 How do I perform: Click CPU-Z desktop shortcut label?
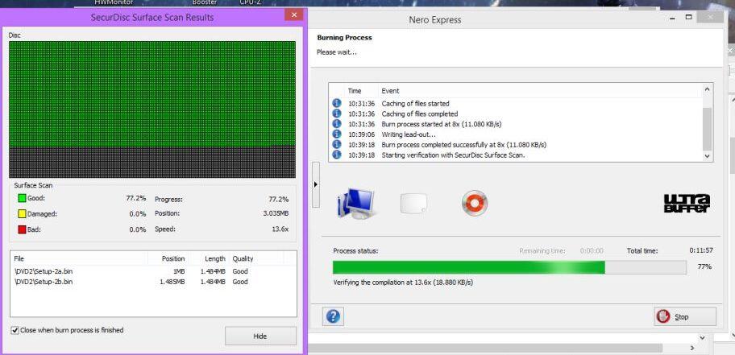pos(251,2)
